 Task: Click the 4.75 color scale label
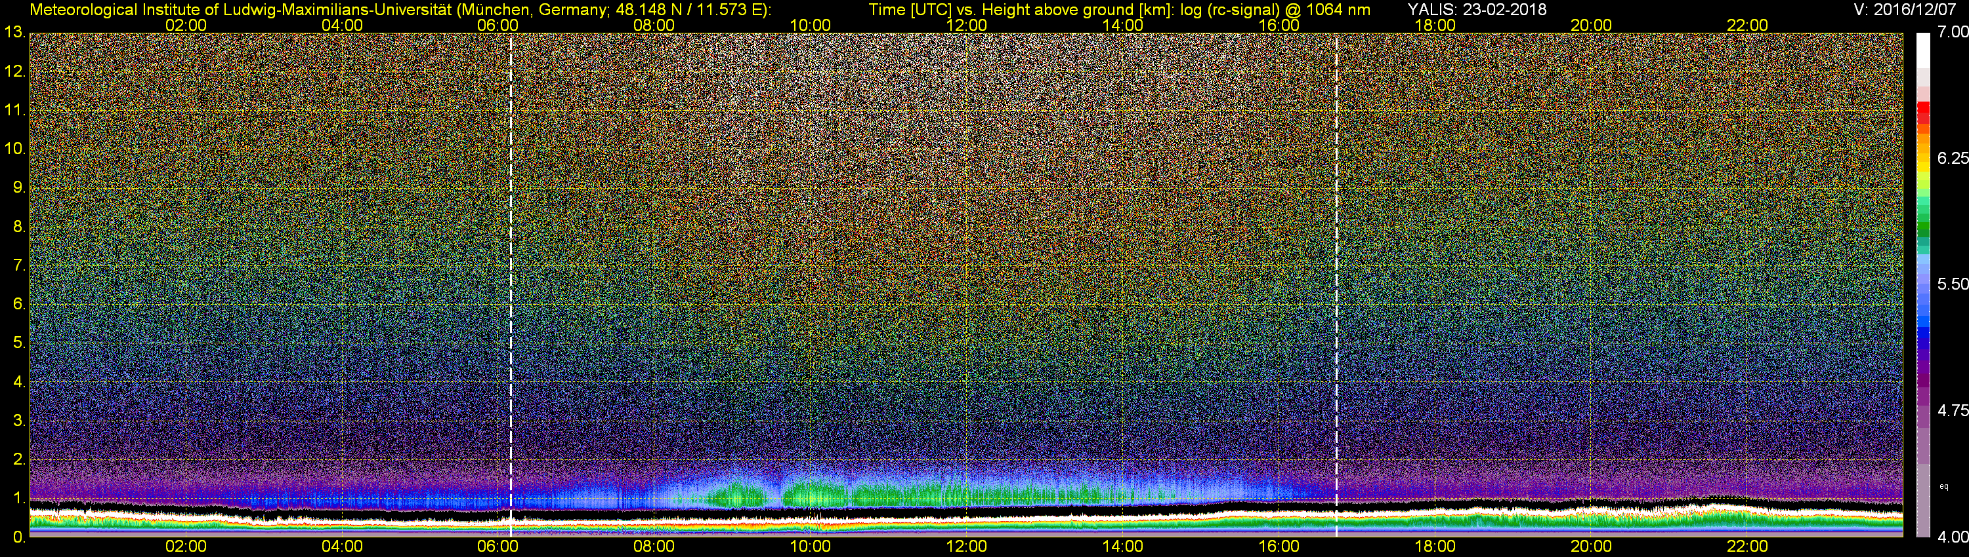pos(1952,410)
